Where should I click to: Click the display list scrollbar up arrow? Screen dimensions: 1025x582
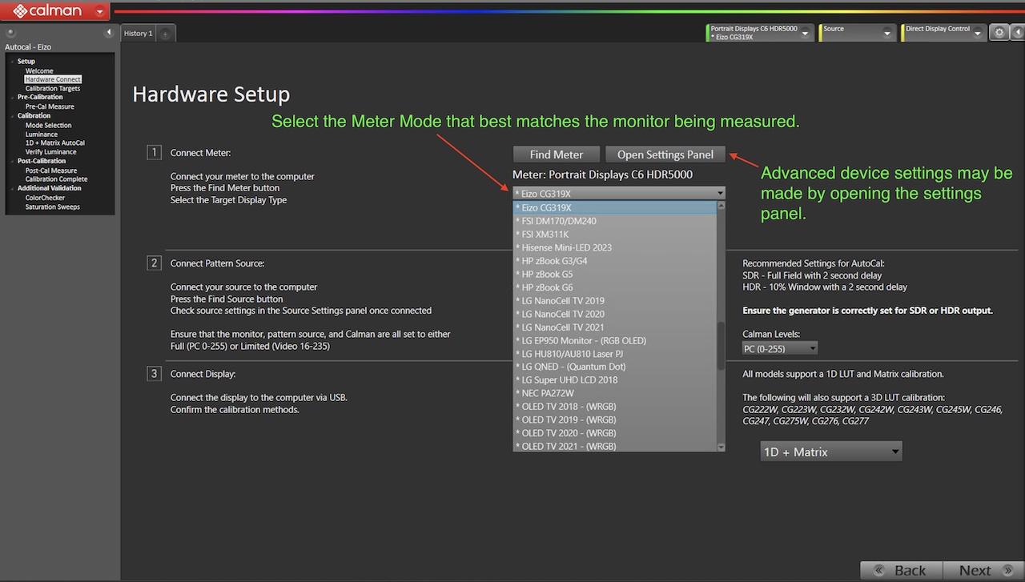point(721,206)
